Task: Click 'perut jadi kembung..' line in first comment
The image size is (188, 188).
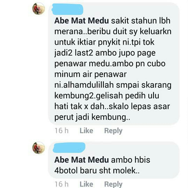Action: pyautogui.click(x=92, y=117)
